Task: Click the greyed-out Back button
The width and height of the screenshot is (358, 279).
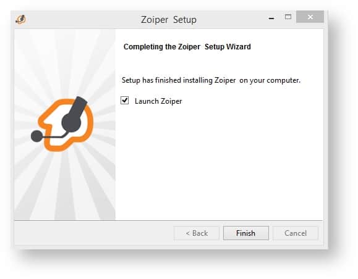Action: 197,233
